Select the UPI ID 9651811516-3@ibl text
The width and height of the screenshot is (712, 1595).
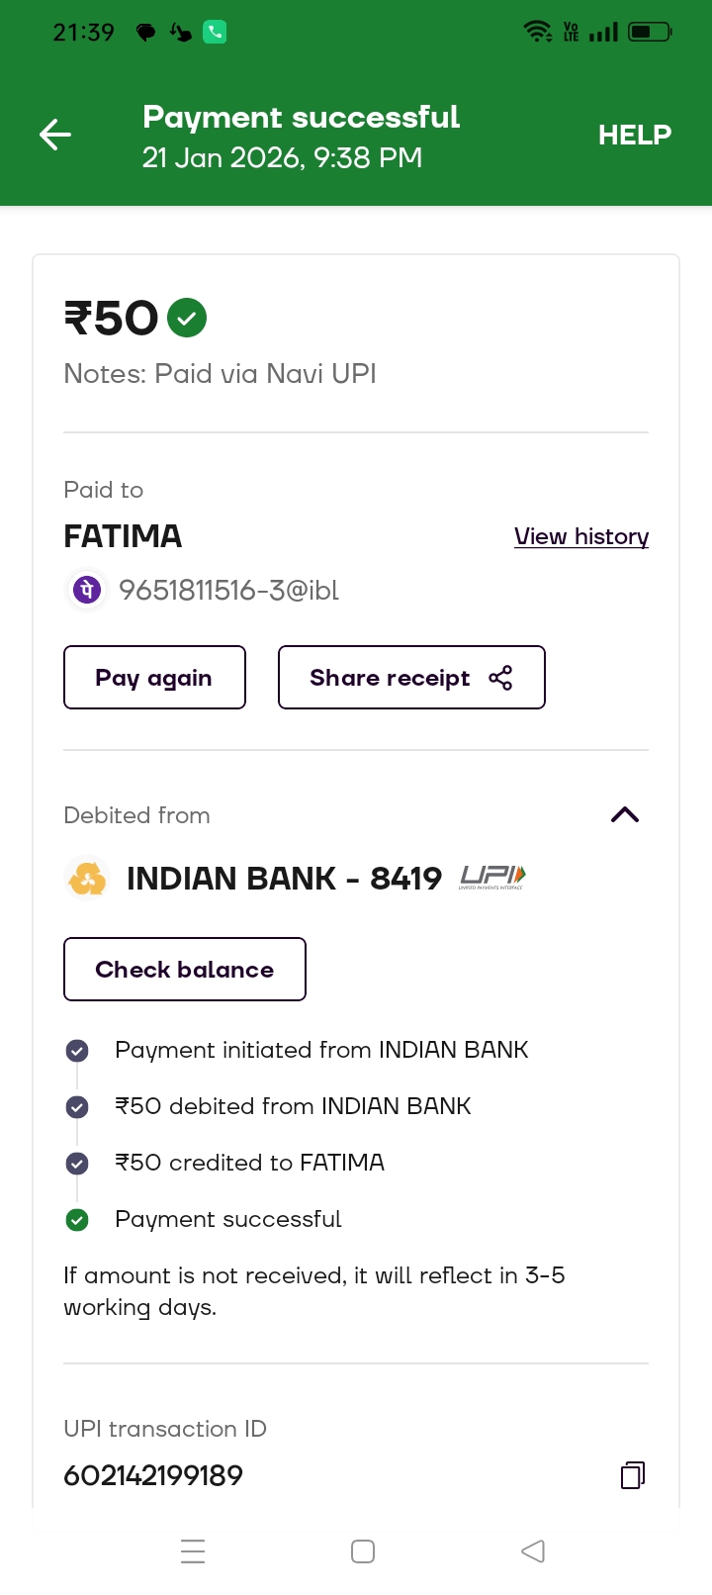pyautogui.click(x=228, y=591)
